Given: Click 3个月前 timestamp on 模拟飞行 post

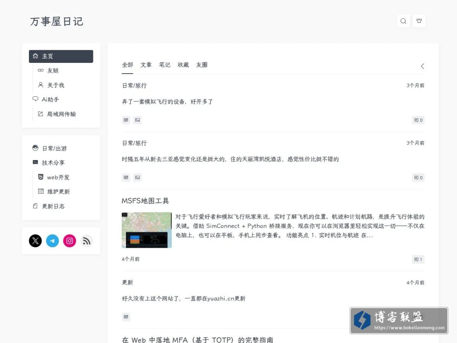Looking at the screenshot, I should (x=415, y=85).
